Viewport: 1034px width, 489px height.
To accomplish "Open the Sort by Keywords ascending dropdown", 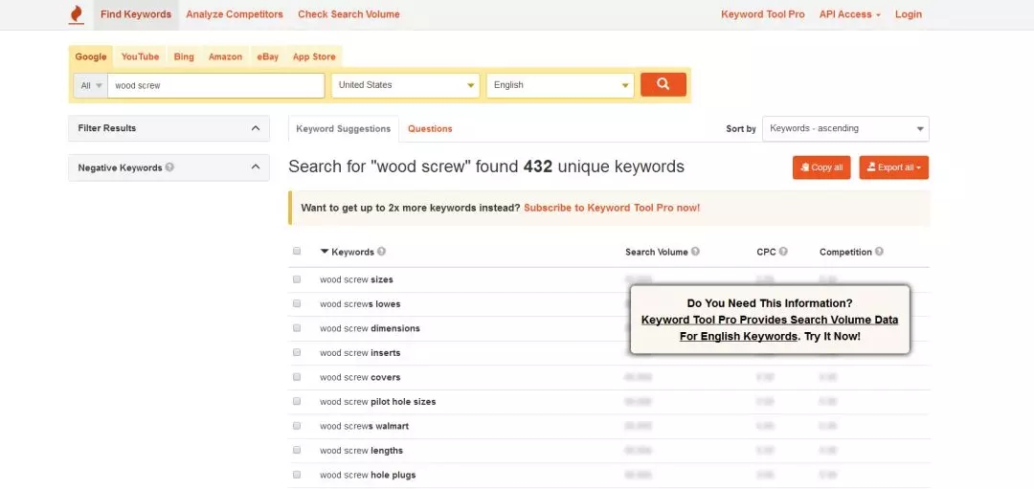I will click(x=845, y=128).
